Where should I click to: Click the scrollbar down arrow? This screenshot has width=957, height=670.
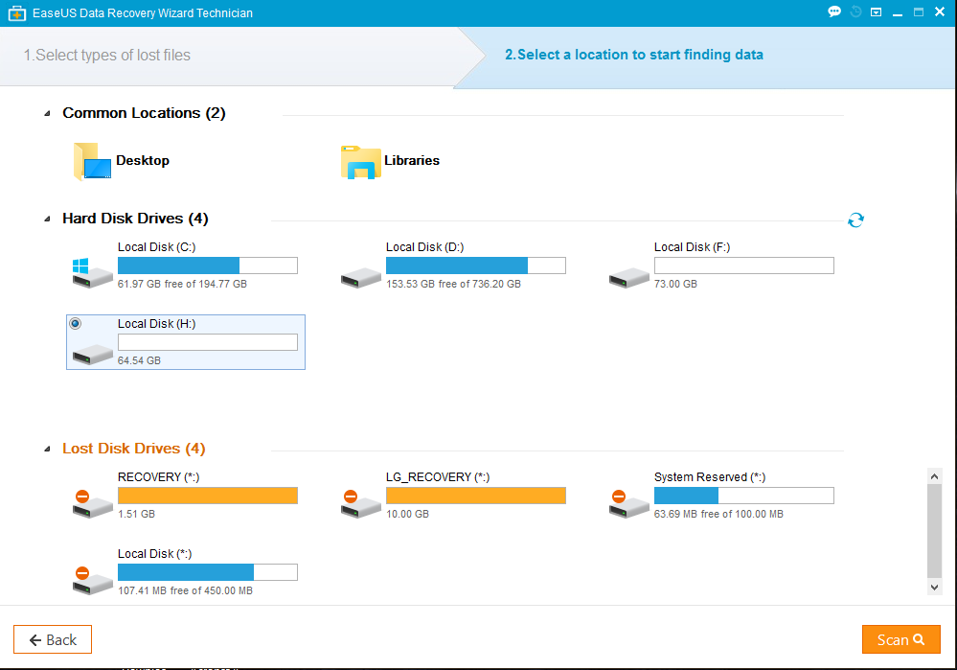934,588
